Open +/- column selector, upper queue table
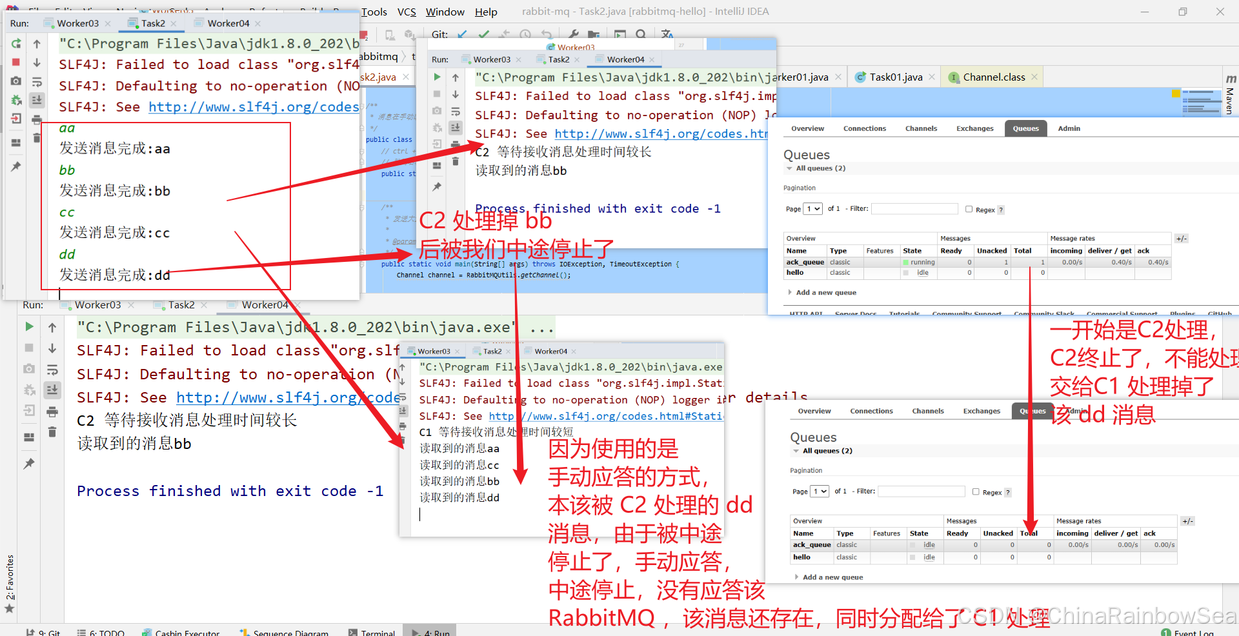1239x636 pixels. click(1181, 239)
